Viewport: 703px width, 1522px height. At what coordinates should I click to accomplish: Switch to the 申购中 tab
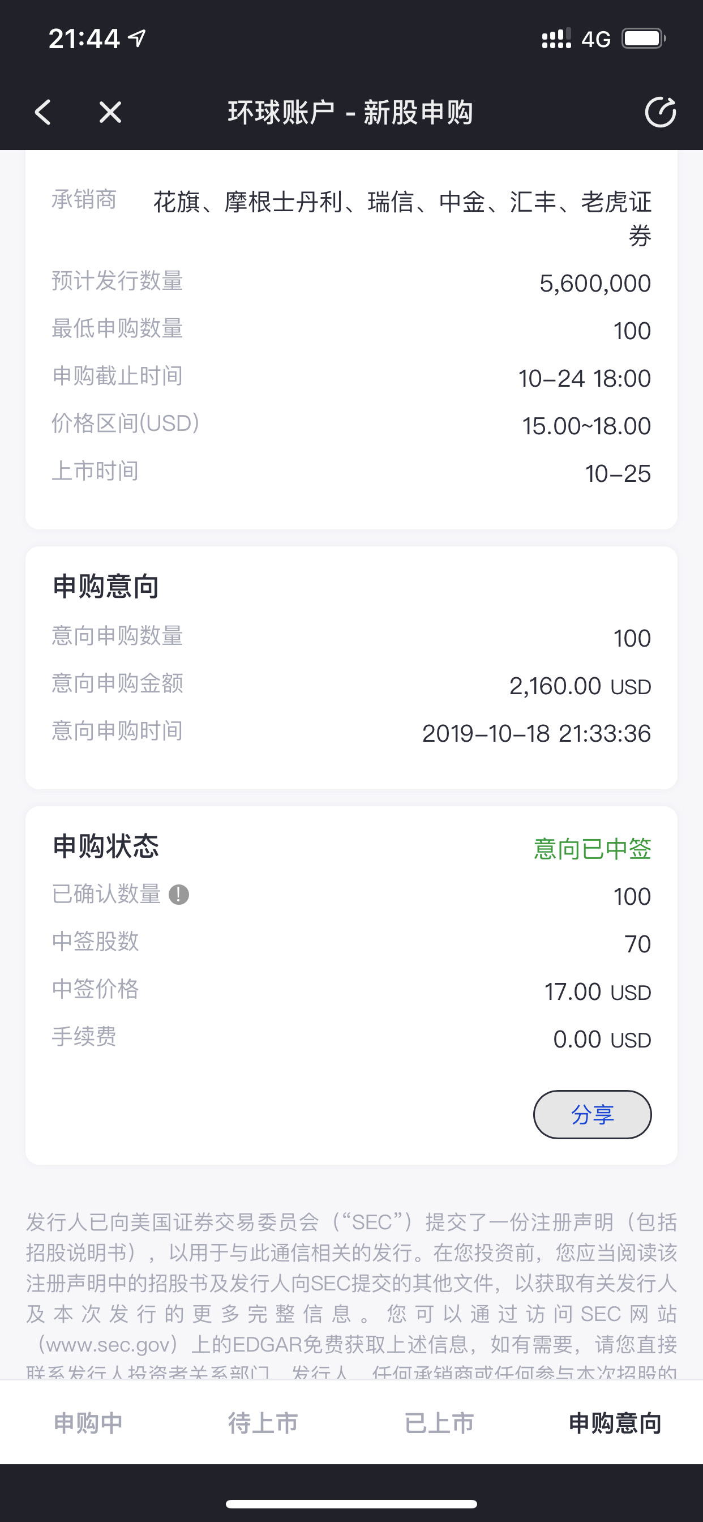pos(88,1423)
